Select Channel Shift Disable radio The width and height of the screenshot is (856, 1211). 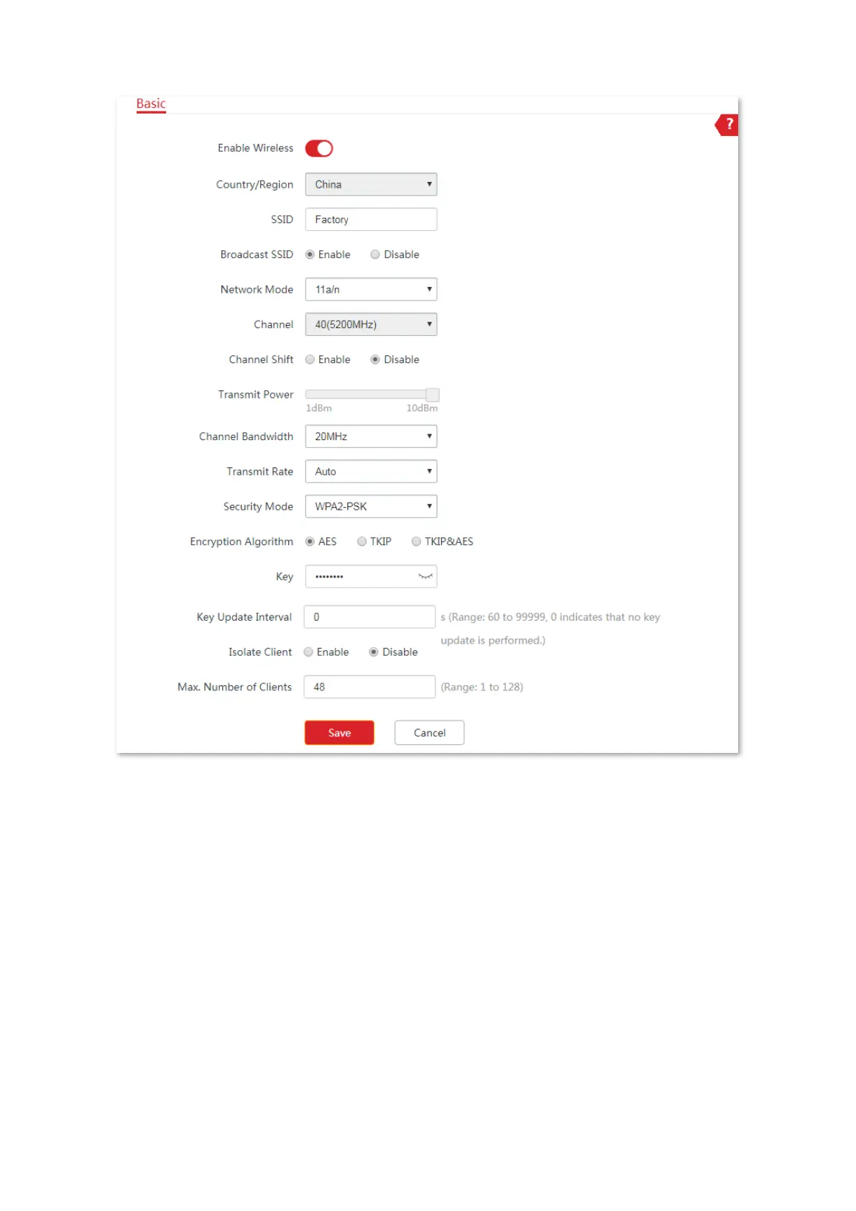coord(375,360)
